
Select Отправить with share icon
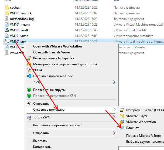click(41, 104)
